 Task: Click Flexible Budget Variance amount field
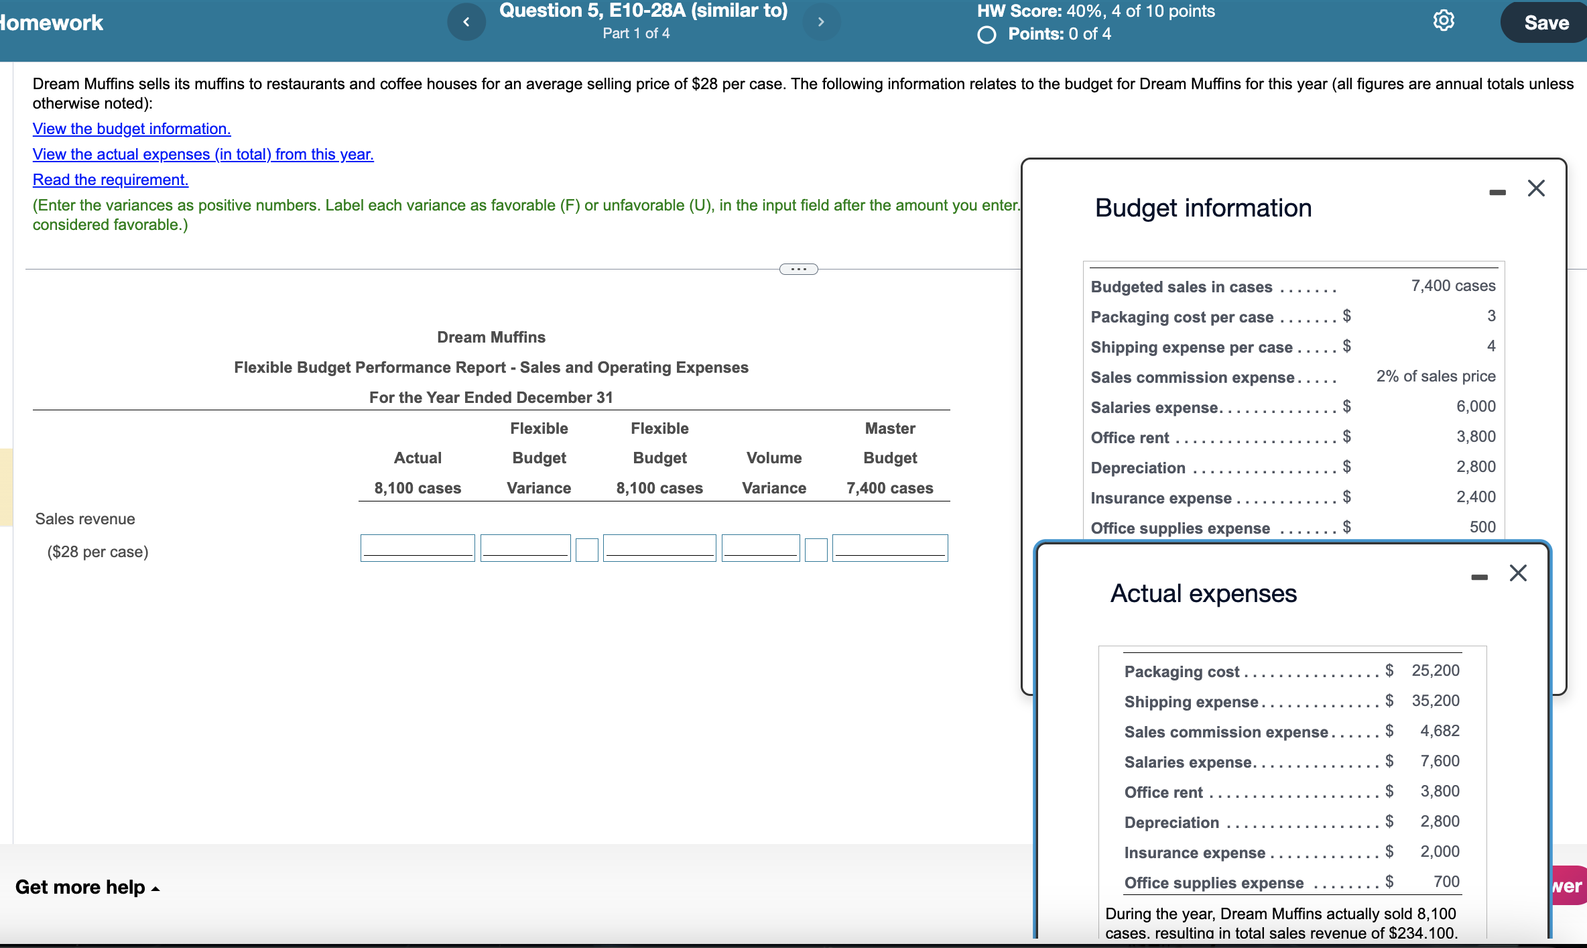click(525, 548)
